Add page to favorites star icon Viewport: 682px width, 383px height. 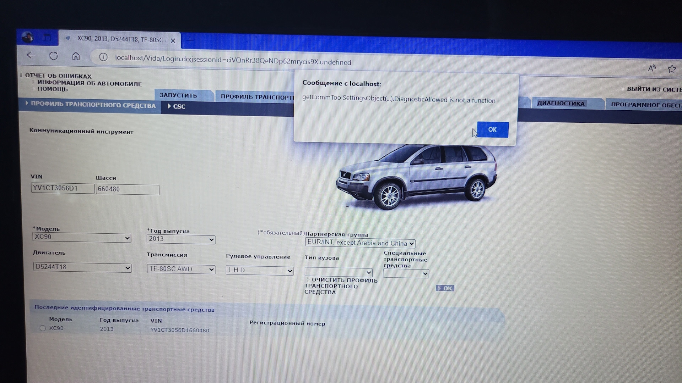coord(671,69)
